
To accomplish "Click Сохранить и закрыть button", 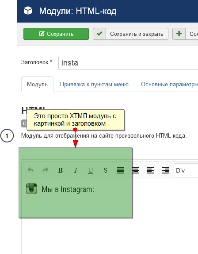I will click(x=130, y=34).
